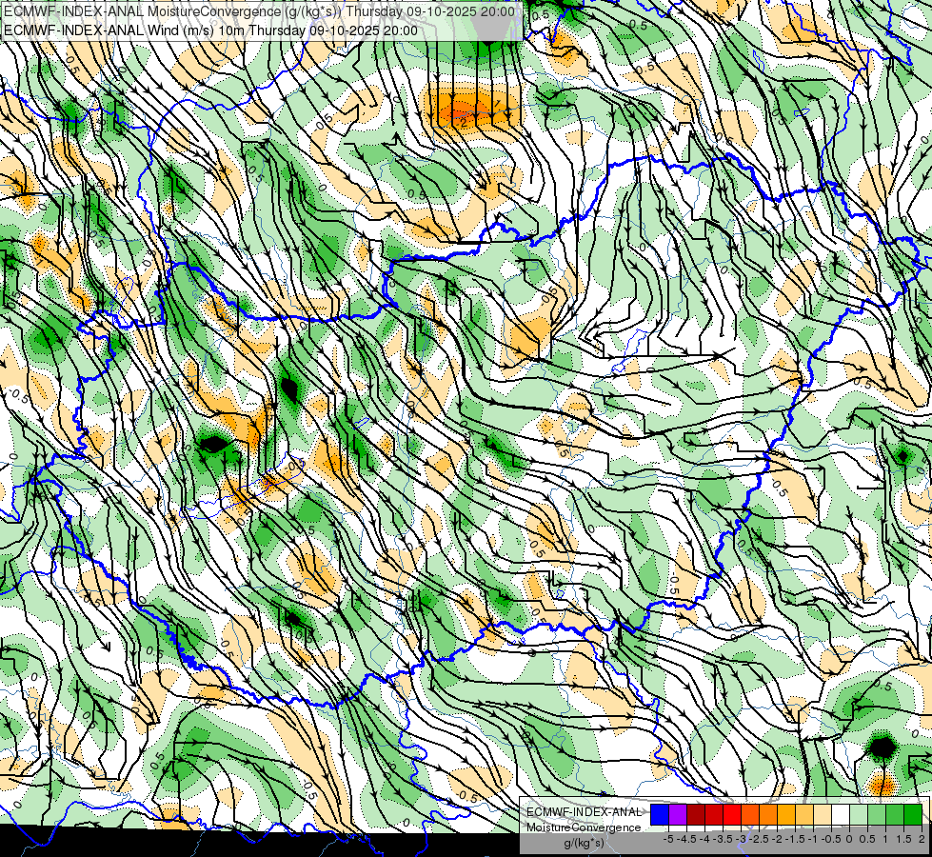Pick the red swatch between -4 and -3.5
This screenshot has height=857, width=932.
coord(714,815)
